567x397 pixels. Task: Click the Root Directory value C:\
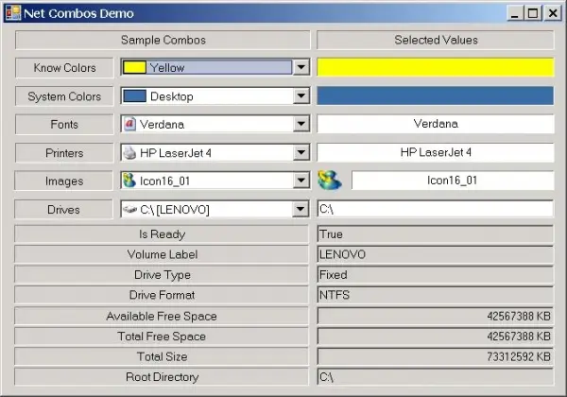(x=436, y=377)
